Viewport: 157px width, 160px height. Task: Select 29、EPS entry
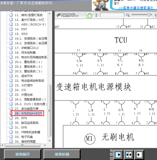coord(21,118)
